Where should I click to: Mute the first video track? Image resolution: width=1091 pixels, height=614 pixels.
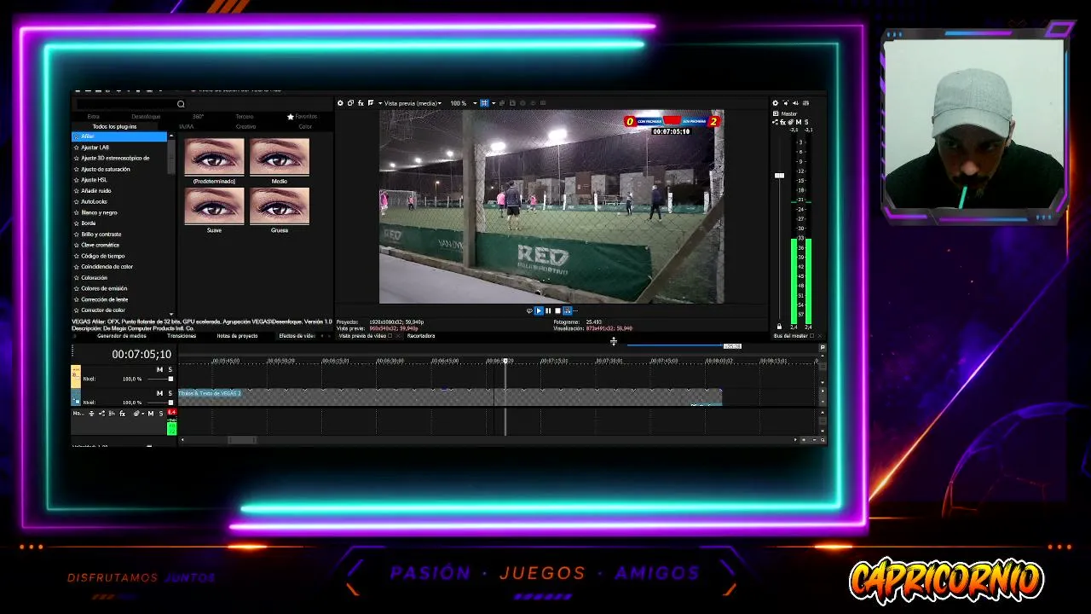(x=159, y=370)
